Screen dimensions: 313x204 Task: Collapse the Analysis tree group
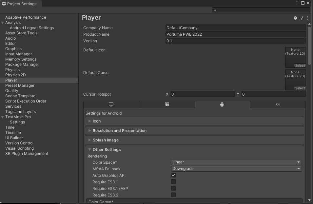pyautogui.click(x=2, y=23)
